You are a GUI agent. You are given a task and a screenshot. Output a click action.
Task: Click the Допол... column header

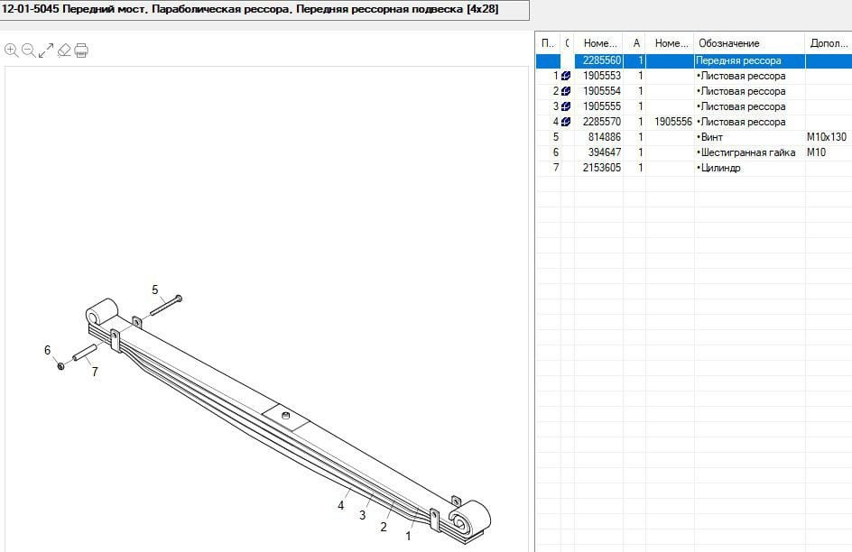coord(827,43)
